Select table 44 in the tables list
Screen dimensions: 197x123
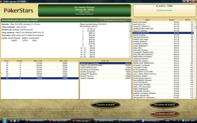(x=40, y=65)
